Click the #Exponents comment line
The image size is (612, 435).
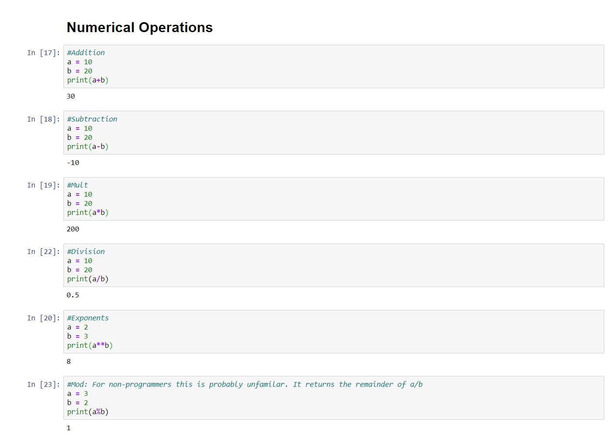tap(88, 318)
